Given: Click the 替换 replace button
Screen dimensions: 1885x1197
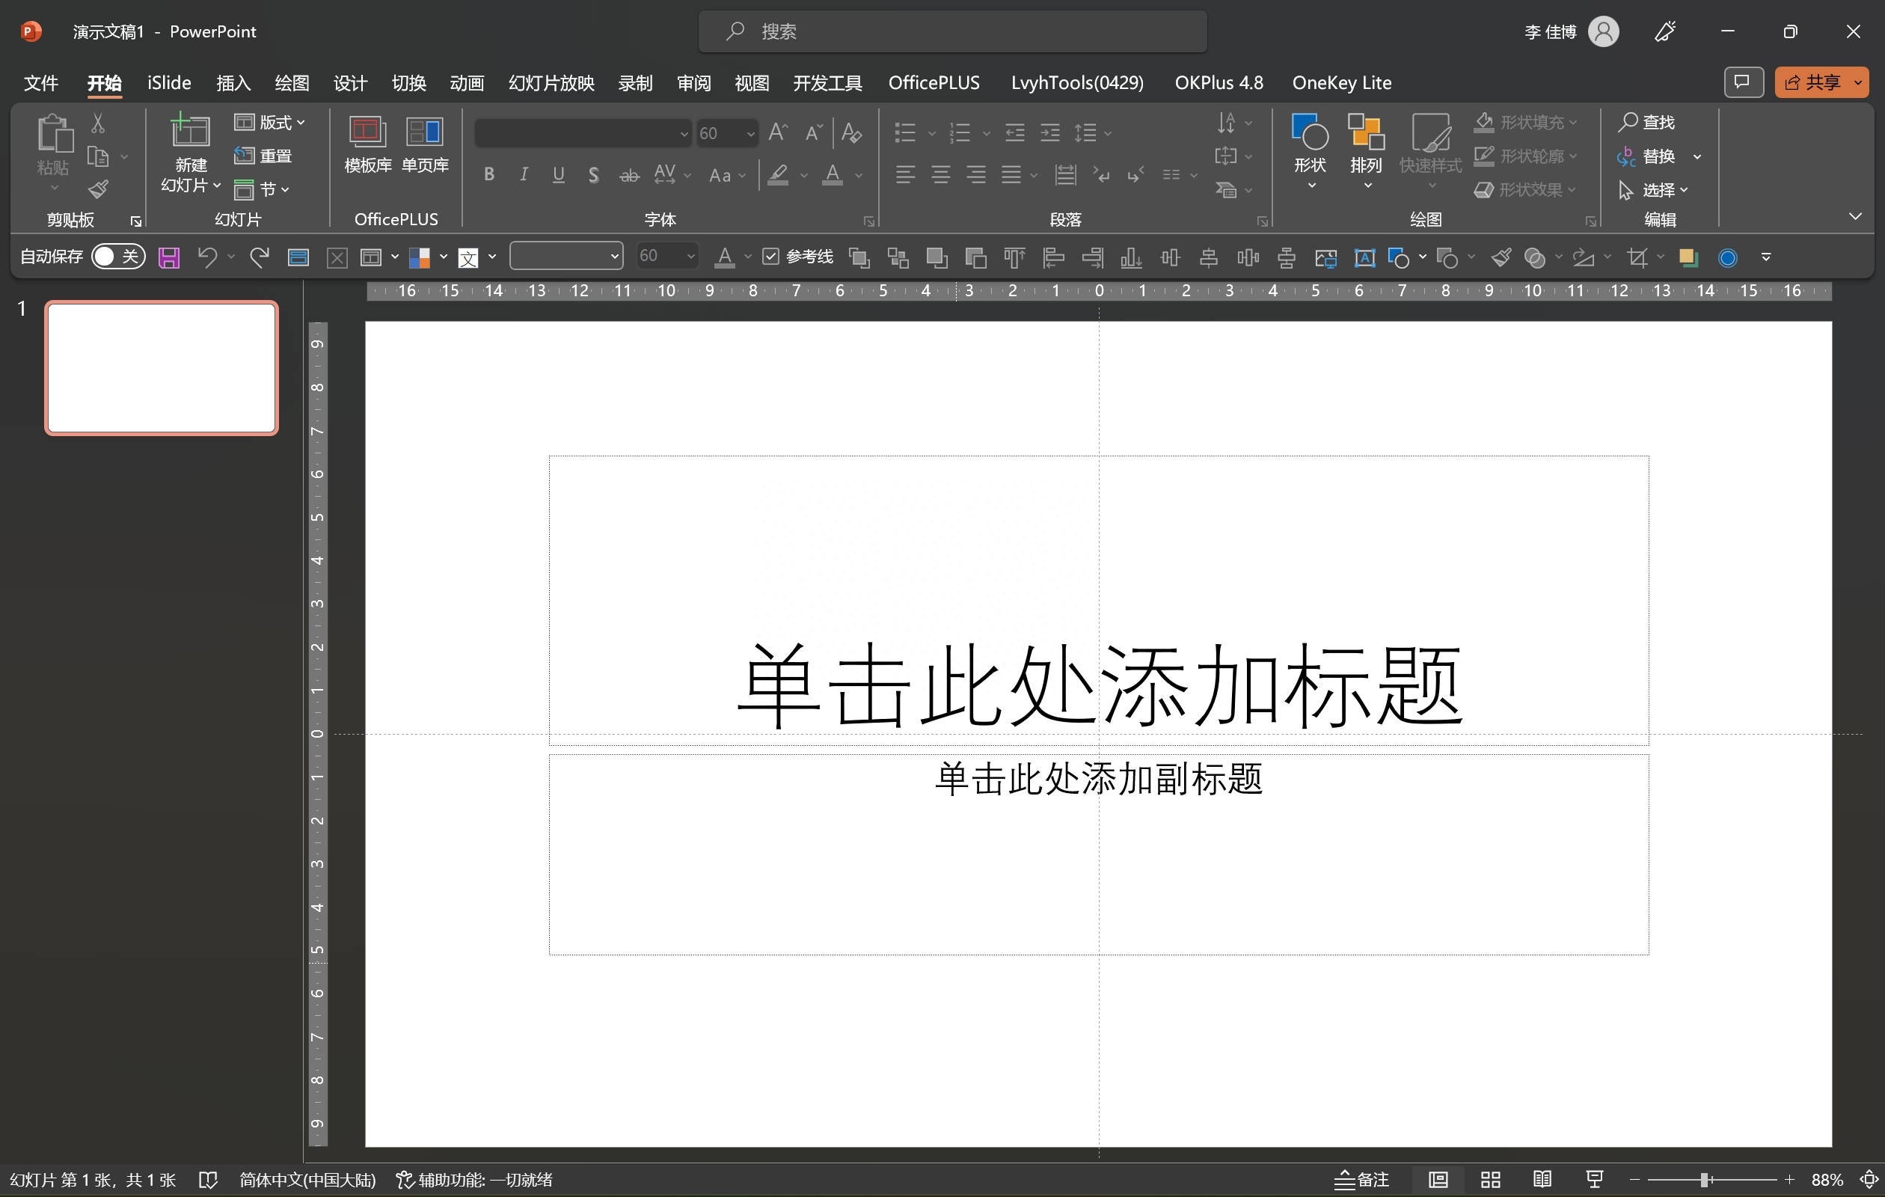Looking at the screenshot, I should coord(1647,156).
